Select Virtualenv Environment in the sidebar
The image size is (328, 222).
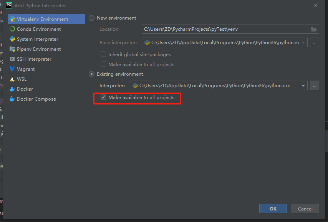click(x=46, y=19)
